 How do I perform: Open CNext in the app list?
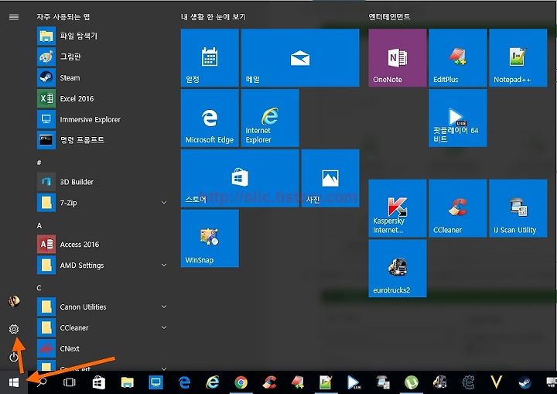point(102,348)
